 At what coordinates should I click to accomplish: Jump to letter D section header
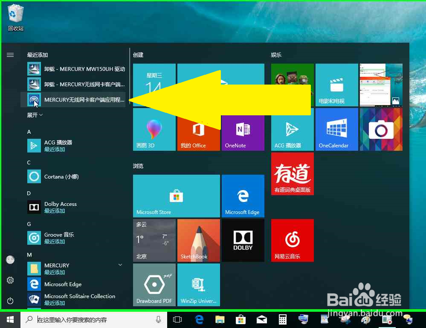[x=29, y=193]
